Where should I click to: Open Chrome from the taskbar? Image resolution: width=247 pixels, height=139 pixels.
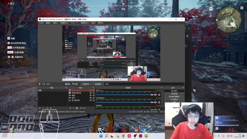tap(124, 136)
